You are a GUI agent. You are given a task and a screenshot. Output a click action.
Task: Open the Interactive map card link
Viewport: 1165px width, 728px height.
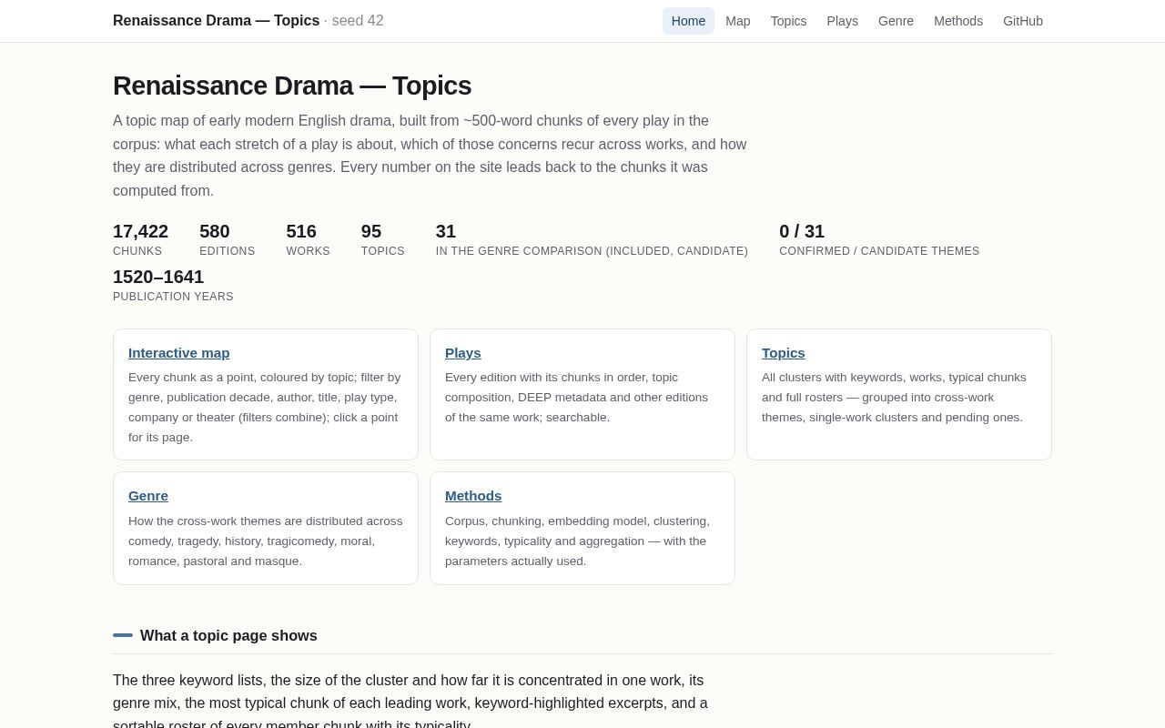click(x=178, y=353)
